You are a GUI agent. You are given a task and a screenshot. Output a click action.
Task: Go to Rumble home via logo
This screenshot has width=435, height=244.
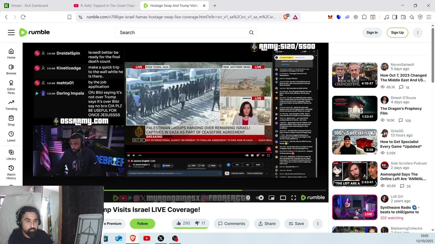click(x=34, y=33)
